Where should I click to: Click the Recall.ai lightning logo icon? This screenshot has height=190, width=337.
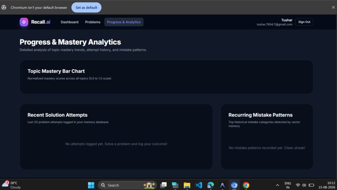tap(24, 22)
